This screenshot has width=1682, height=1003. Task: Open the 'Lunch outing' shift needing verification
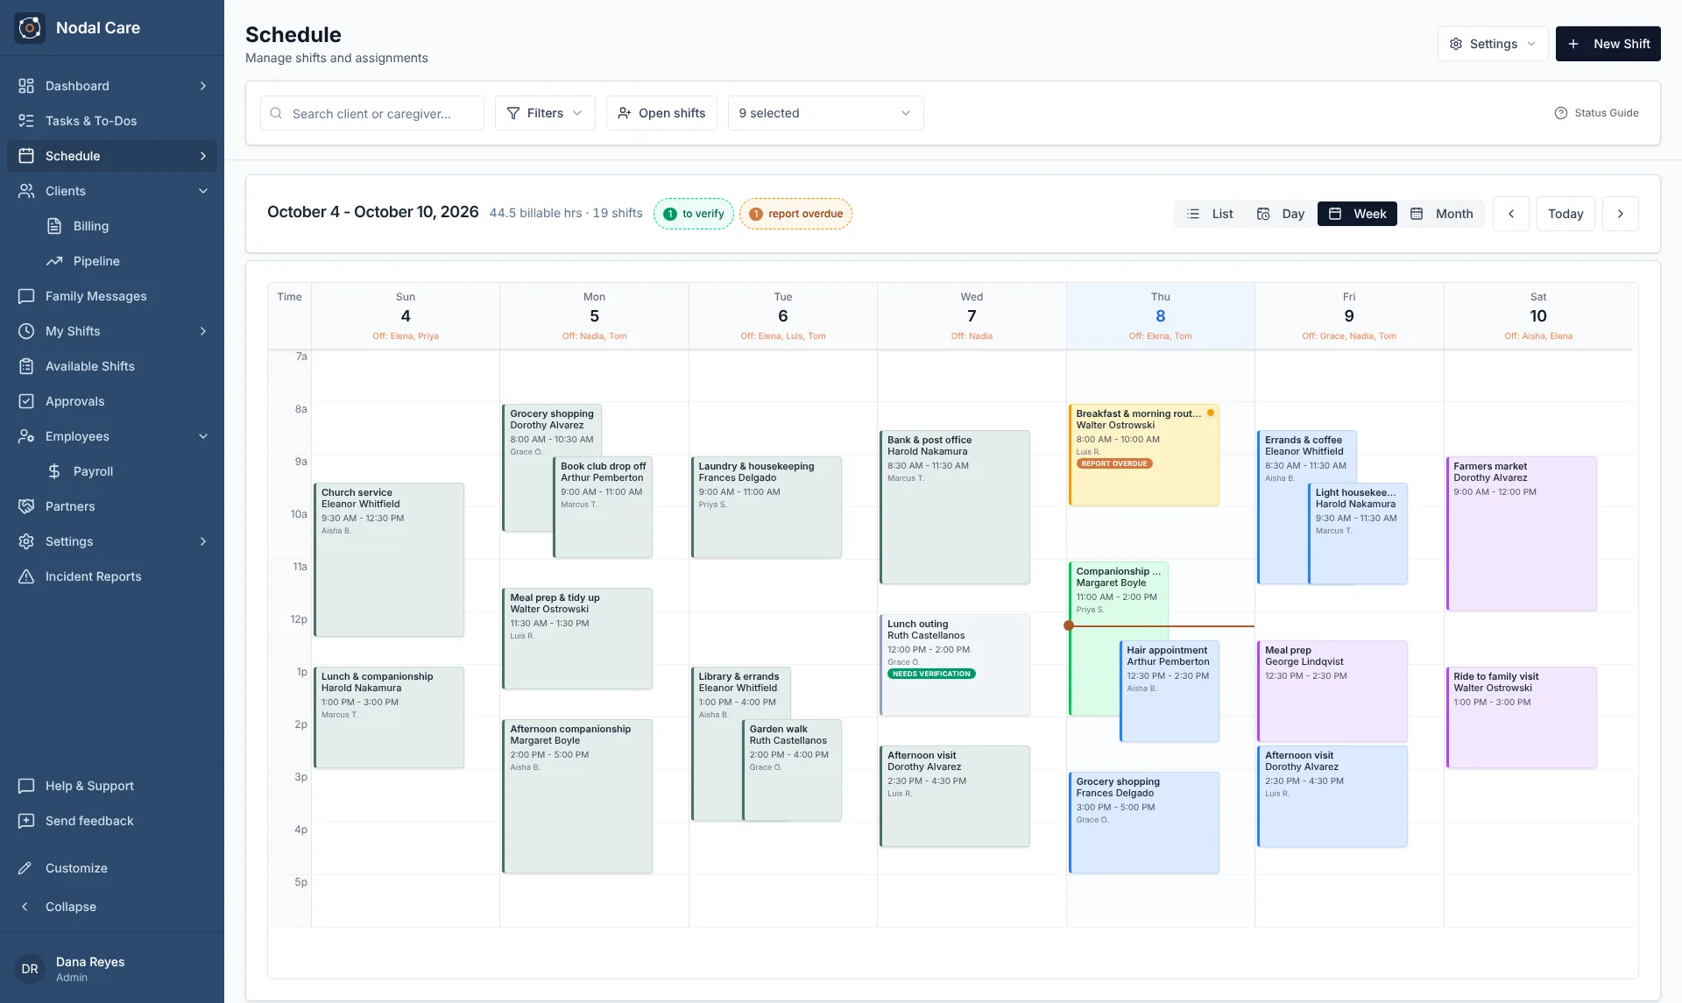(x=955, y=665)
